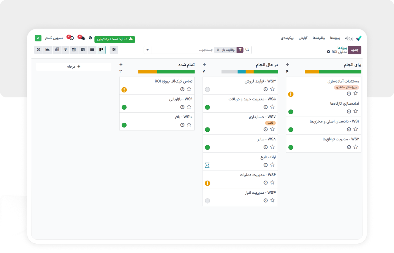Viewport: 394px width, 253px height.
Task: Open the Activity view with clock icon
Action: tap(39, 50)
